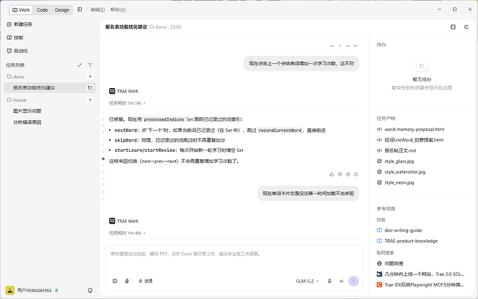The height and width of the screenshot is (299, 478).
Task: Open style_neon.jpg image
Action: tap(396, 182)
